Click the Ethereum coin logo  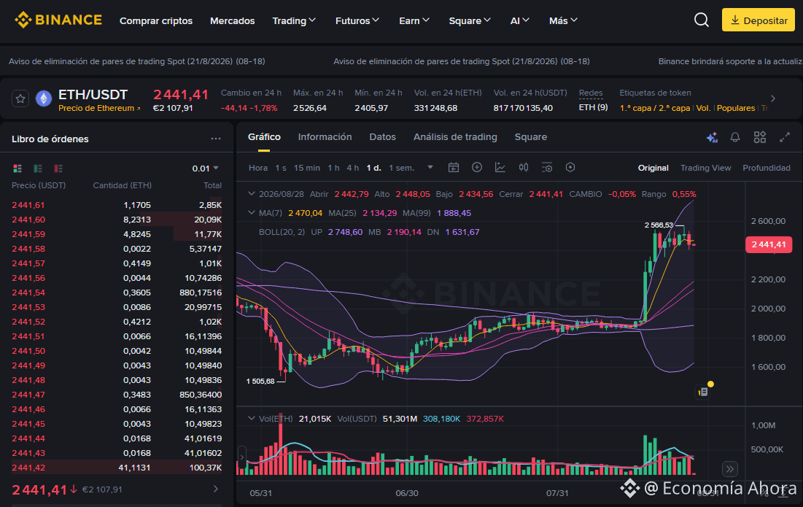click(44, 98)
